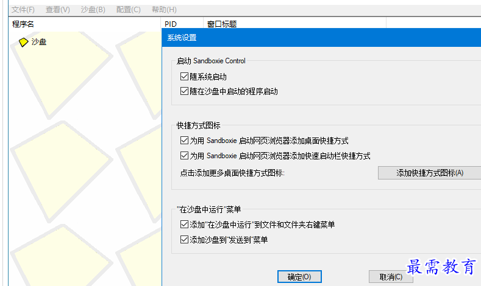The height and width of the screenshot is (286, 481).
Task: Click the 点击添加更多桌面快捷方式图标 label text
Action: coord(232,173)
